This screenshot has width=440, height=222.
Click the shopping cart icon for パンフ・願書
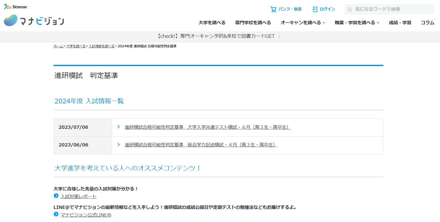(x=273, y=9)
